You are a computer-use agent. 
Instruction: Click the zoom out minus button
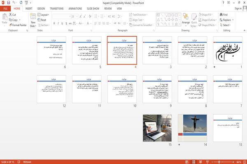tap(212, 162)
